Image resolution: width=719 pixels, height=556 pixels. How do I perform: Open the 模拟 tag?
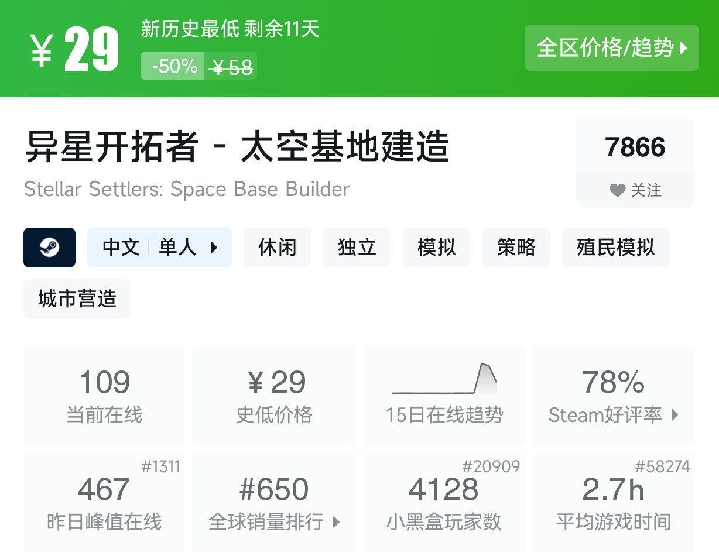coord(436,248)
